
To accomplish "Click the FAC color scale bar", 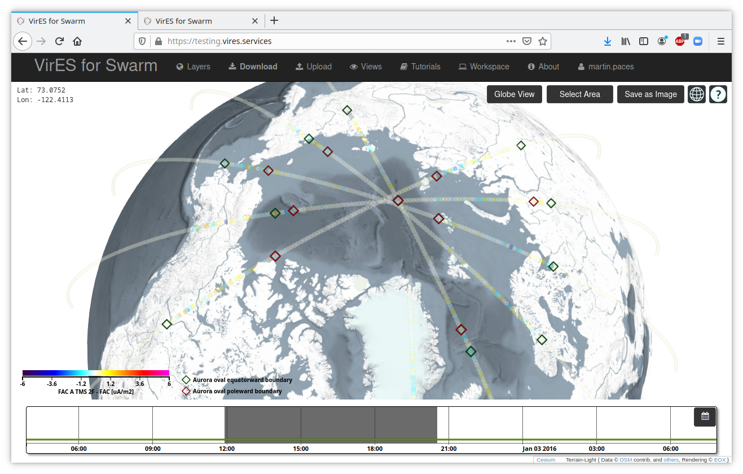I will click(x=96, y=372).
